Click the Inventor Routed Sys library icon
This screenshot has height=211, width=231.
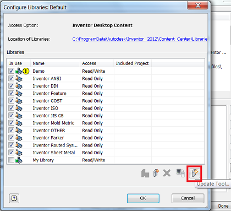tap(19, 145)
